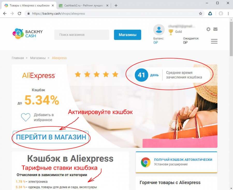Viewport: 233px width, 190px height.
Task: Click the Магазины button
Action: pyautogui.click(x=127, y=35)
